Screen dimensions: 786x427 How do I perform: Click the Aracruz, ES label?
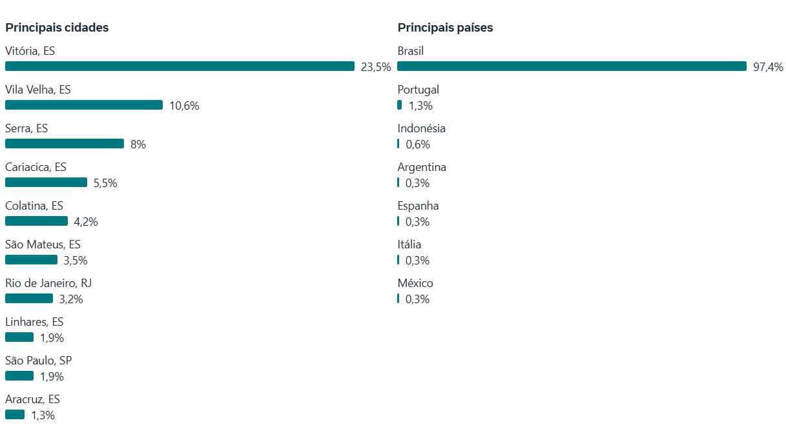click(x=32, y=399)
